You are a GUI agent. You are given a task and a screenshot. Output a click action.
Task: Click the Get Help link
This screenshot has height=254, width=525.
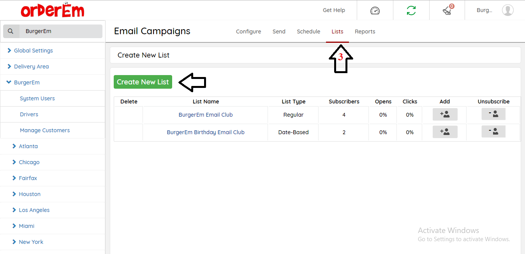(x=334, y=10)
